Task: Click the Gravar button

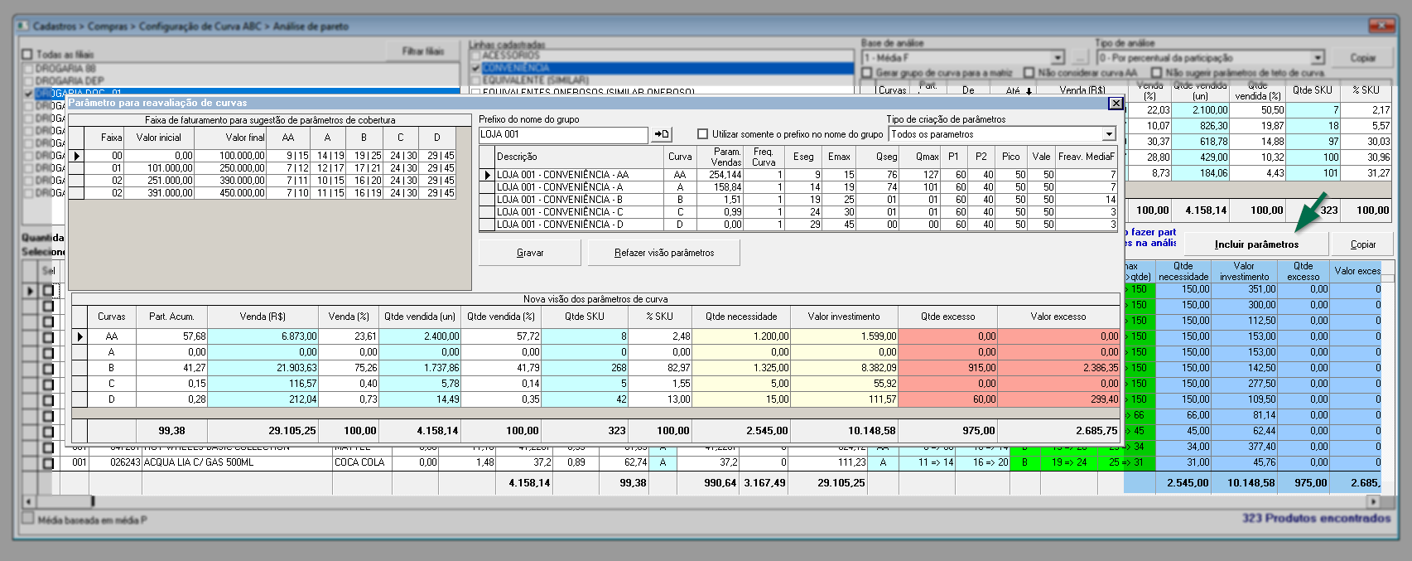Action: point(530,253)
